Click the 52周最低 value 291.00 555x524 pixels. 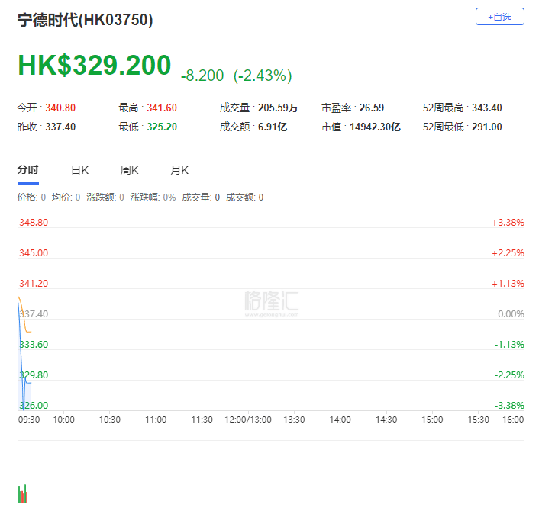click(487, 127)
